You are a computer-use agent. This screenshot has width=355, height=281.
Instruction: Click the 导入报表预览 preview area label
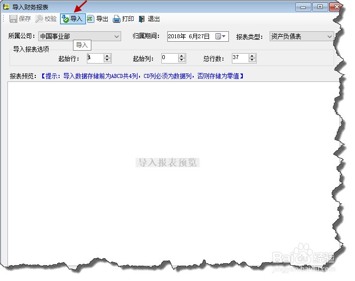[167, 162]
